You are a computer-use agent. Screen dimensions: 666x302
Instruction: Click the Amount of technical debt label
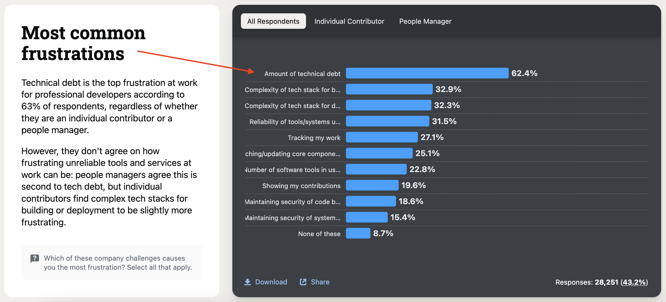(x=302, y=74)
